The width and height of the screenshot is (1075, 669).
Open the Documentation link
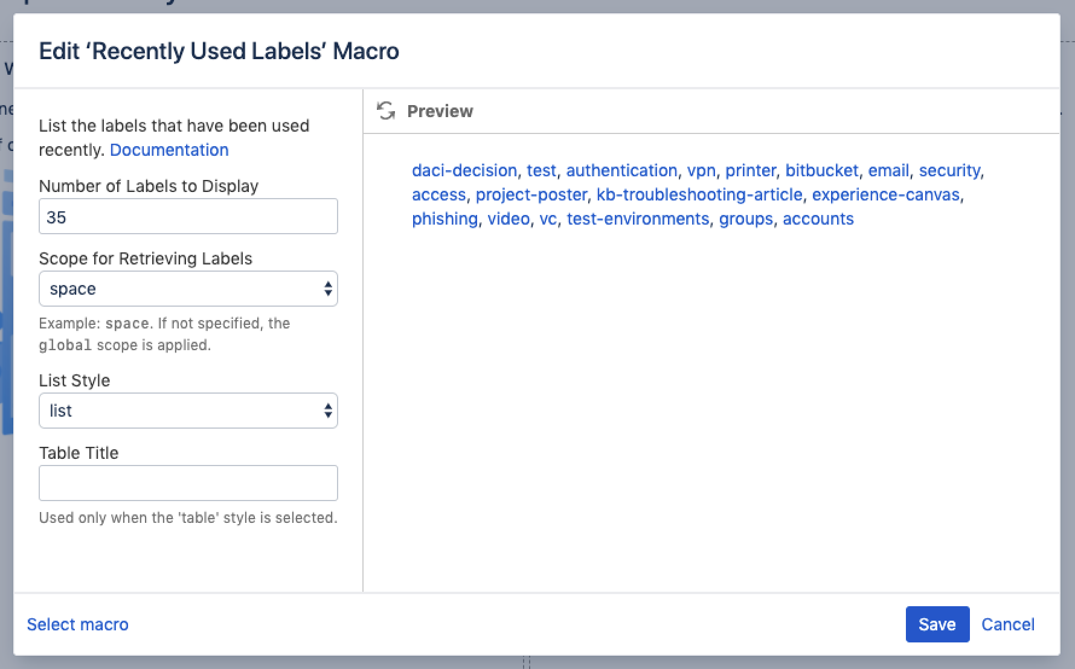point(169,150)
